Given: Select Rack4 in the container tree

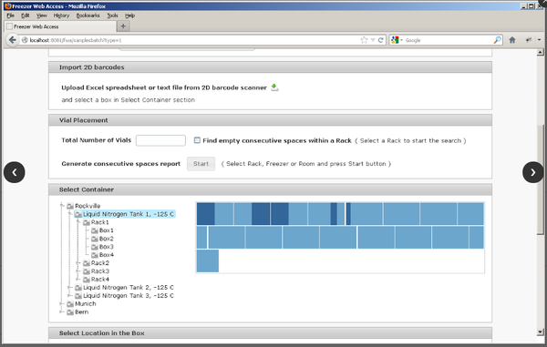Looking at the screenshot, I should point(99,279).
